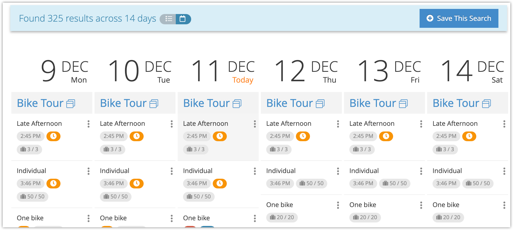Click 50 / 50 capacity badge on 13 Dec
513x230 pixels.
395,183
